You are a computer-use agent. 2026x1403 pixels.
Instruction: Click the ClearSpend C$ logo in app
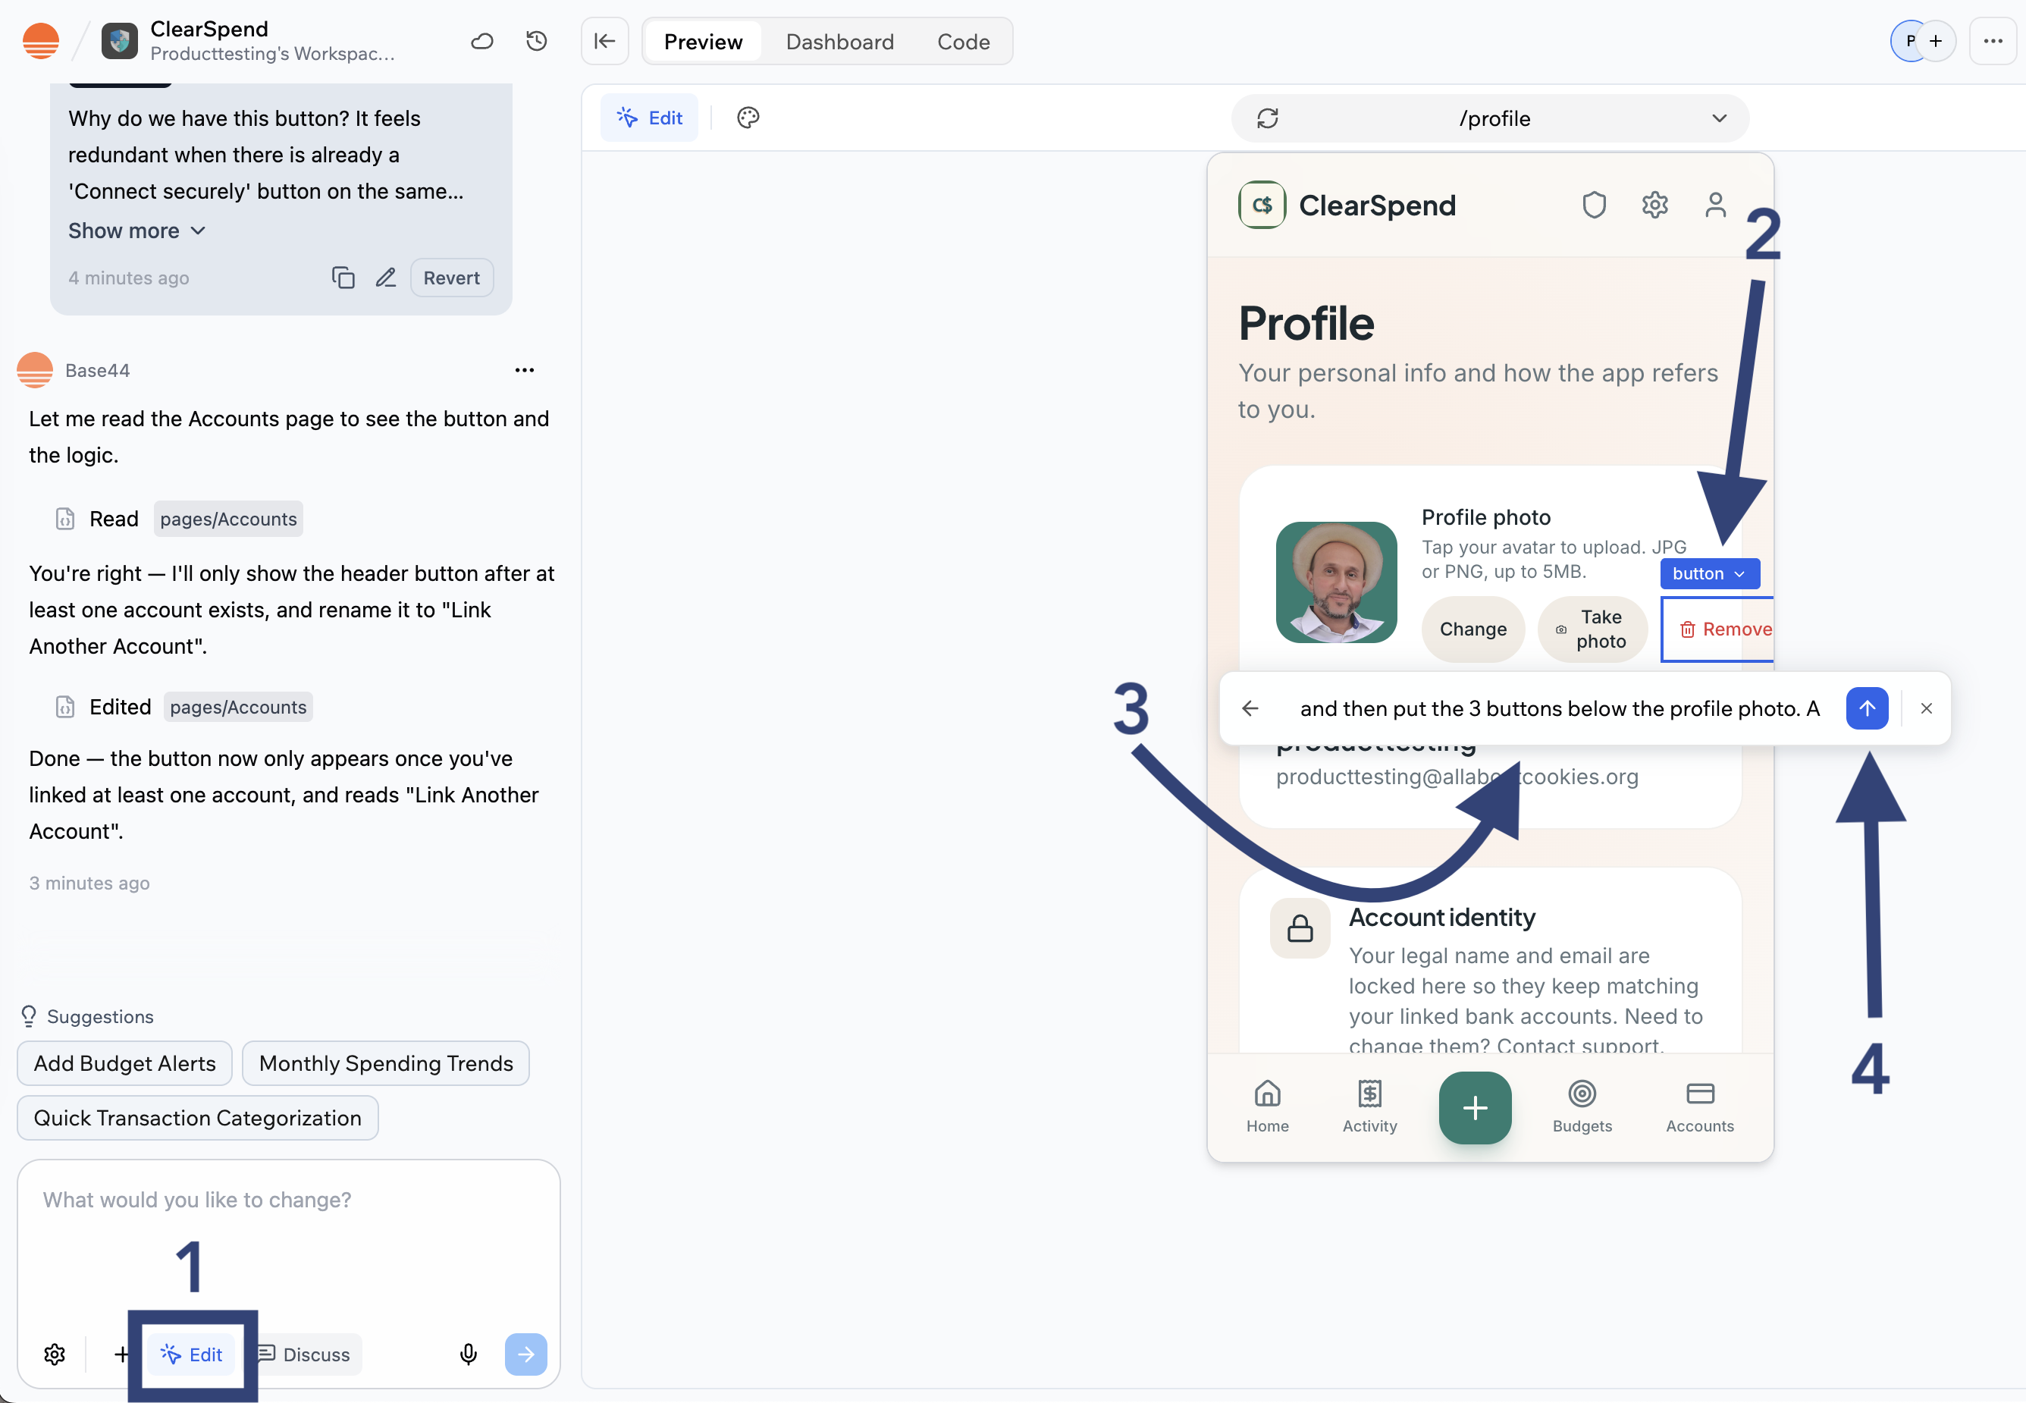pos(1262,205)
